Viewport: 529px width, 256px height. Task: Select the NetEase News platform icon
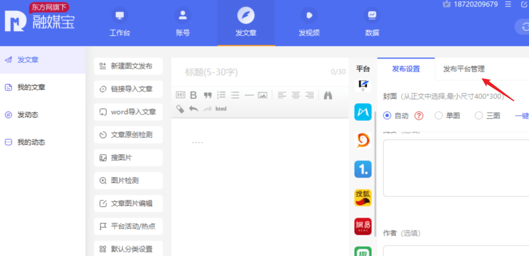tap(363, 226)
